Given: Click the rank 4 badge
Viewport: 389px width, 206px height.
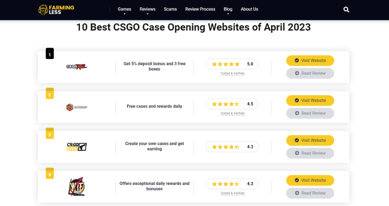Looking at the screenshot, I should click(49, 173).
